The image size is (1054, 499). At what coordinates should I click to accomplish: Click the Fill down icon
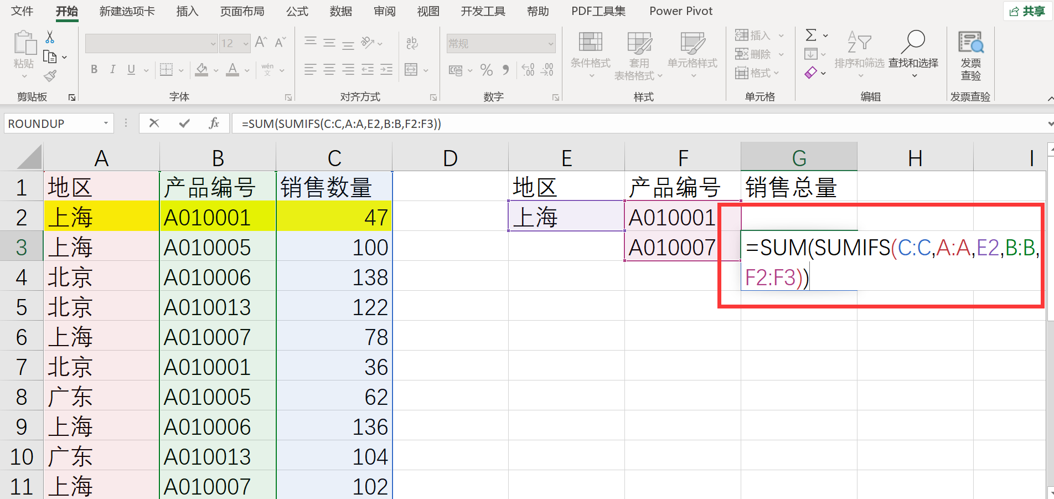click(811, 54)
